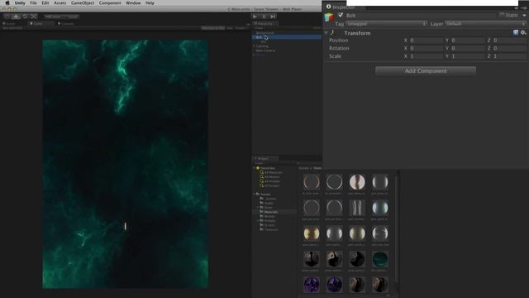Screen dimensions: 529x298
Task: Click the GameObject cube icon in Inspector
Action: coord(329,17)
